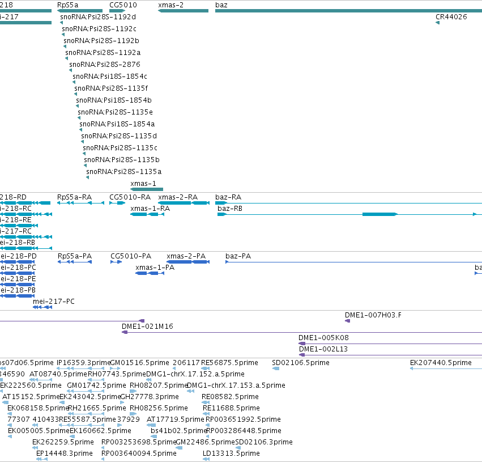Select the AT17719.5prime EST
This screenshot has height=462, width=482.
click(x=151, y=425)
